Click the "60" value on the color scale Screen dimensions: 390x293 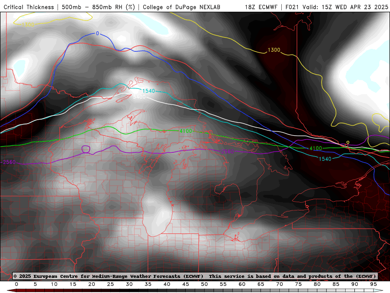pyautogui.click(x=242, y=284)
